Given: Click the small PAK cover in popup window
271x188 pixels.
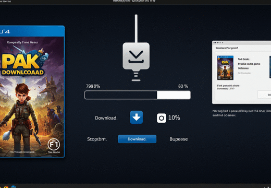Looking at the screenshot, I should [x=225, y=68].
